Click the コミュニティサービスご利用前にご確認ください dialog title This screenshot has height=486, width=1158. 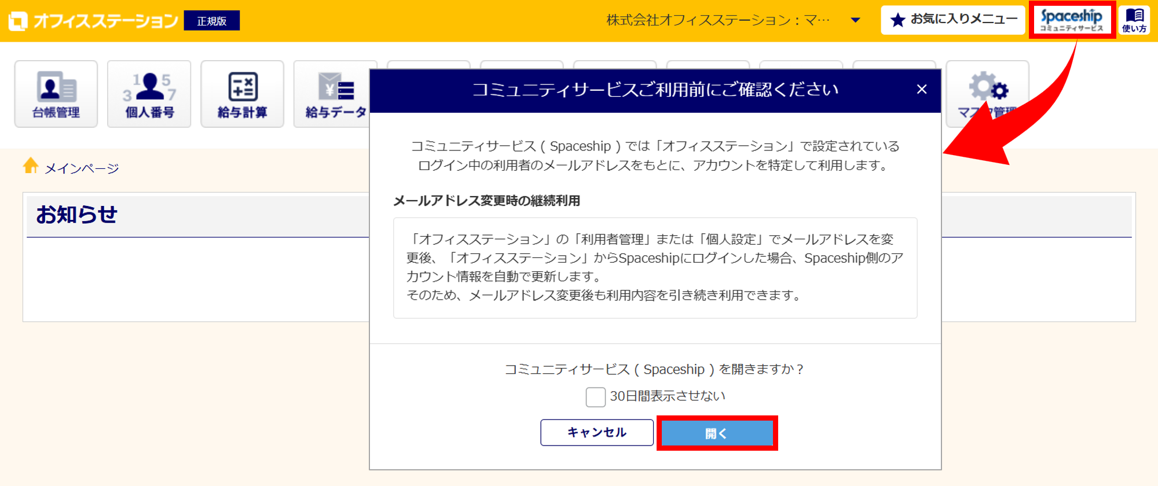point(655,90)
